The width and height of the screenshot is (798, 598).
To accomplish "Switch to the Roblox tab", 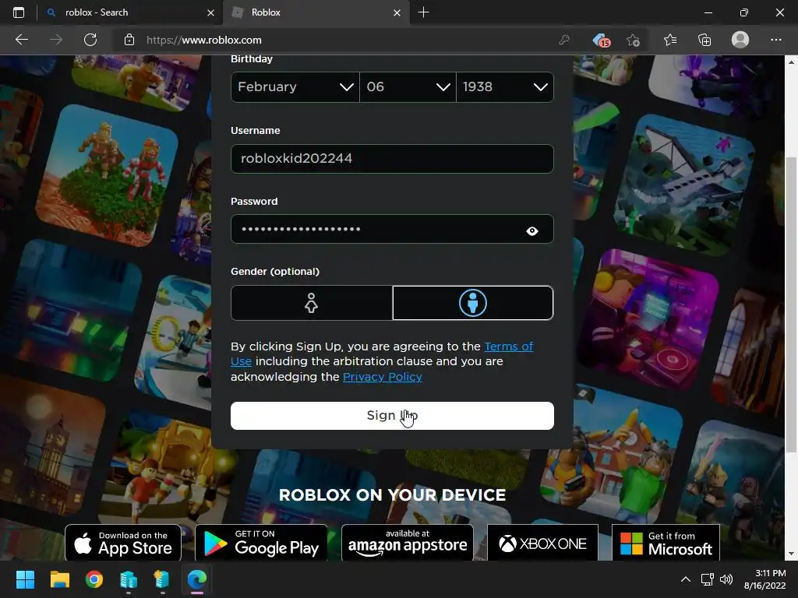I will (x=316, y=12).
